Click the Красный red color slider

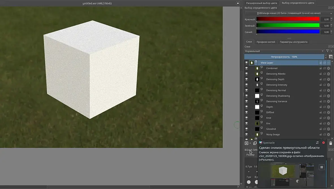(x=288, y=19)
